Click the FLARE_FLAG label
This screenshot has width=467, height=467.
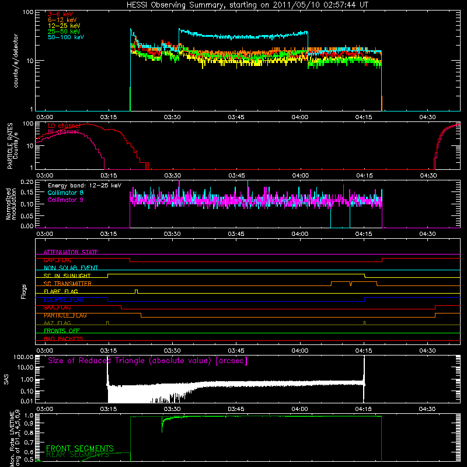pyautogui.click(x=61, y=291)
